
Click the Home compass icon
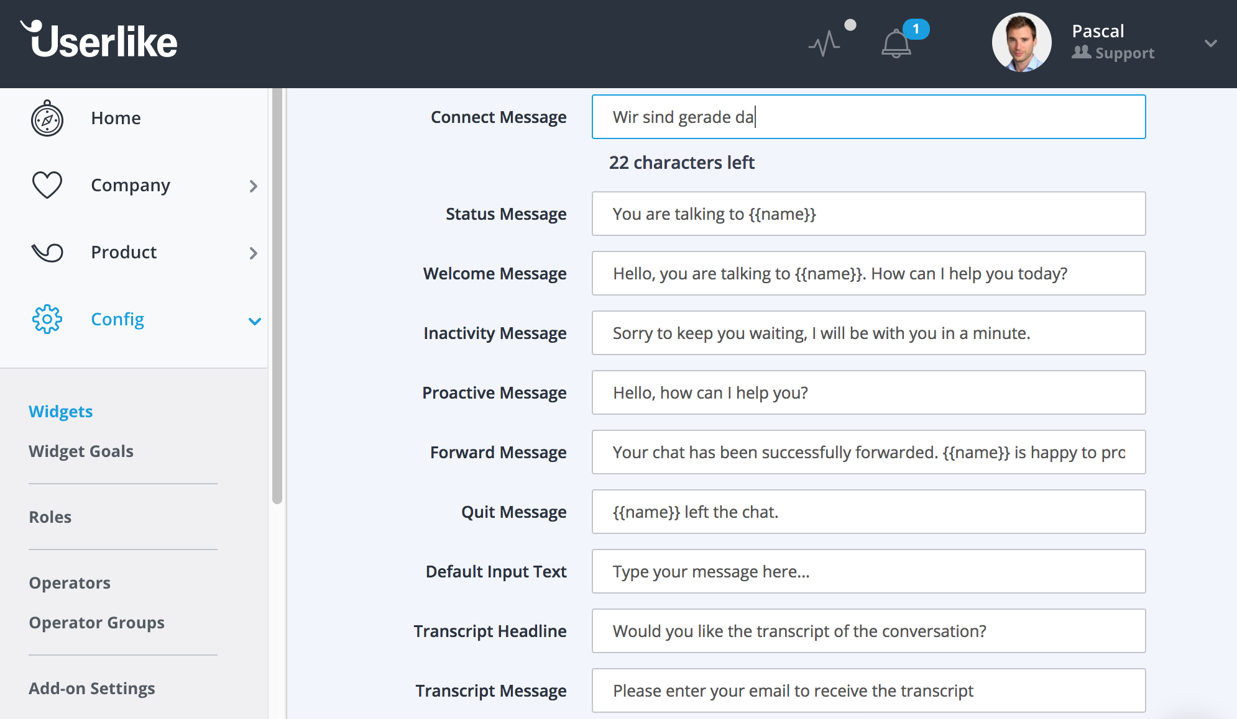click(47, 118)
